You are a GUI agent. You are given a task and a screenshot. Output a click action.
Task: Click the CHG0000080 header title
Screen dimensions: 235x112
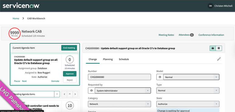click(130, 48)
